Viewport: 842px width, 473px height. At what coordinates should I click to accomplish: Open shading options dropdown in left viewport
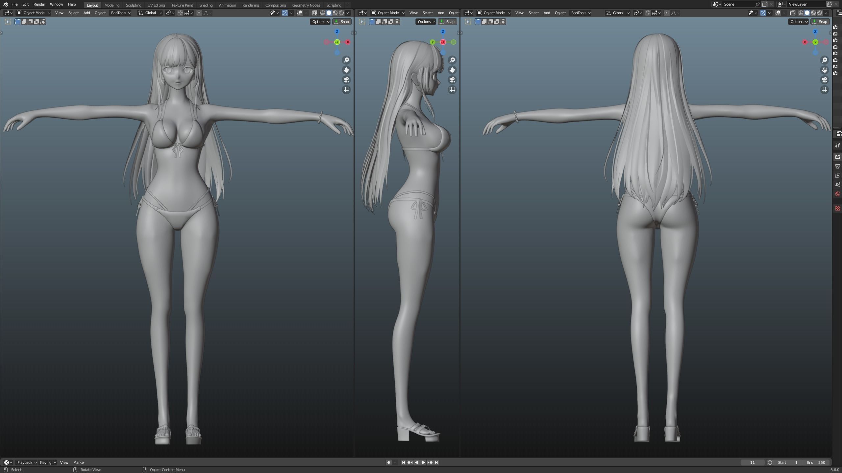tap(348, 13)
